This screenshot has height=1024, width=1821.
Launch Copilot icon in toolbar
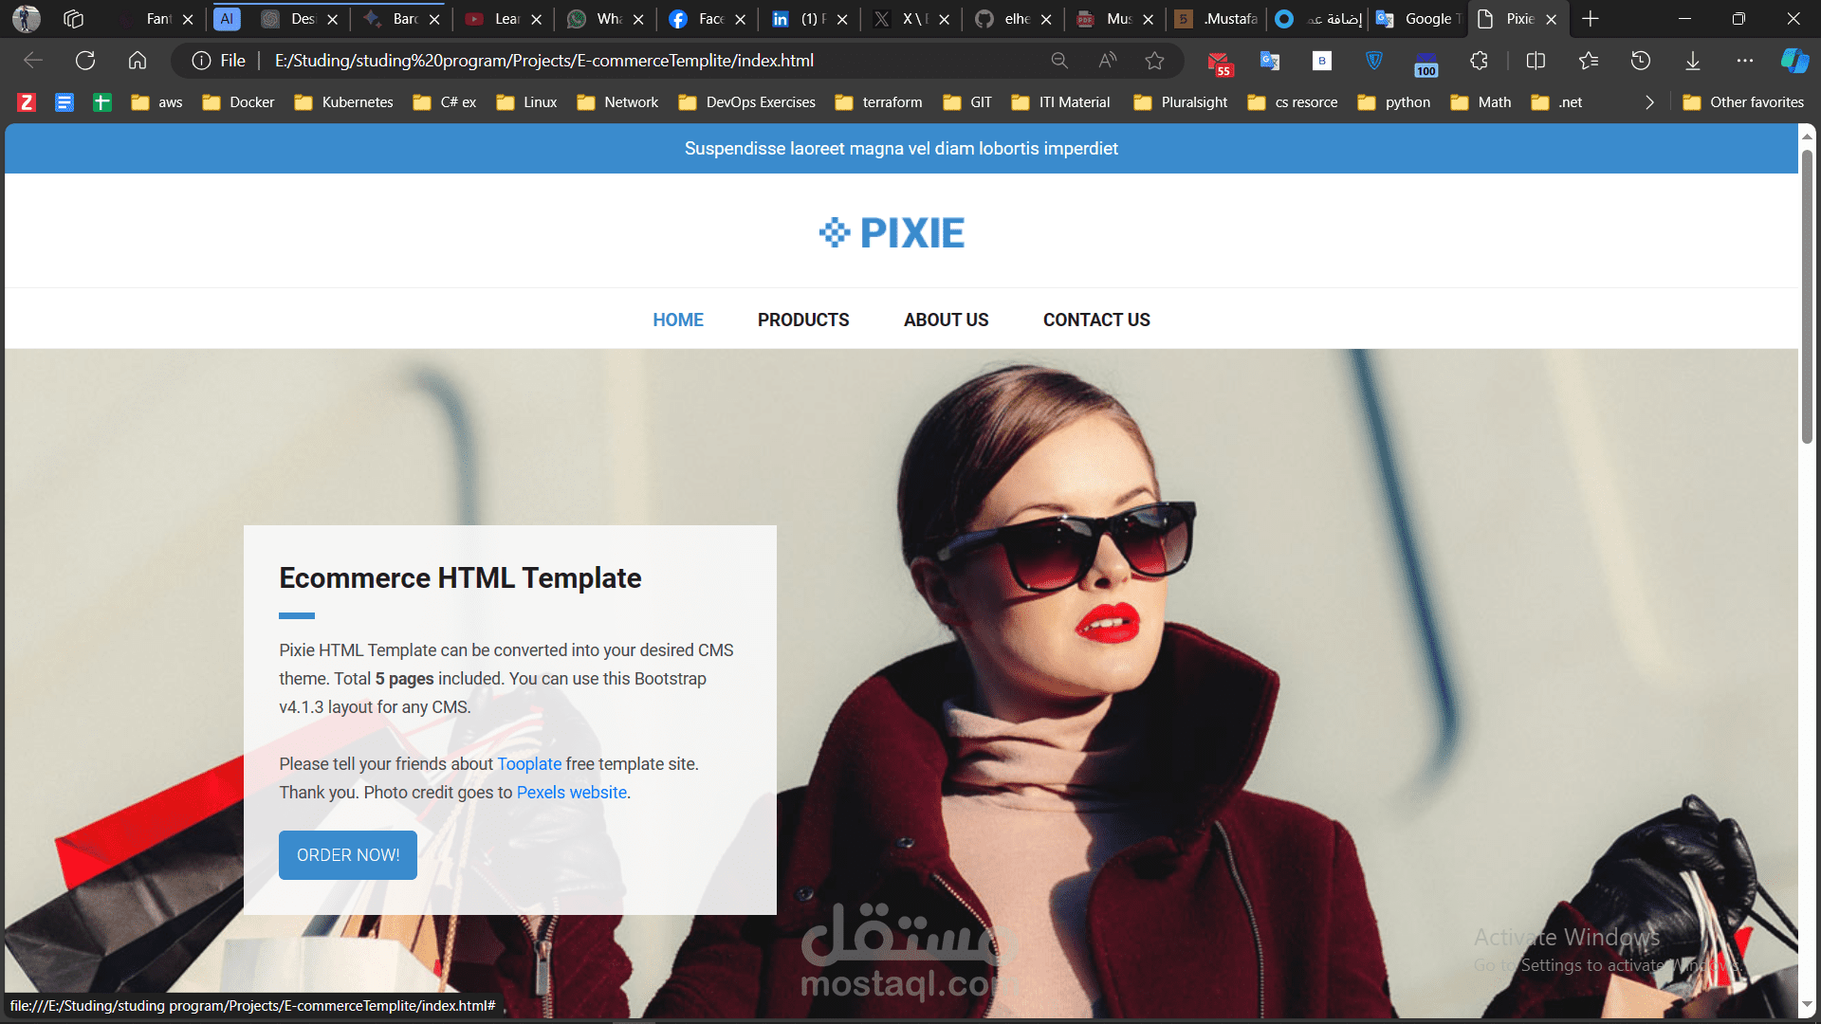coord(1794,61)
